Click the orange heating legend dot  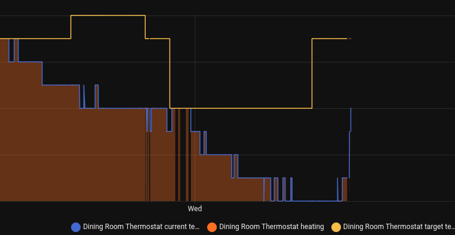tap(212, 227)
